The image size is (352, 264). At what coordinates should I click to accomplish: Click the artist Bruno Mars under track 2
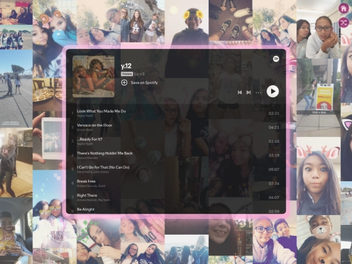click(x=85, y=130)
